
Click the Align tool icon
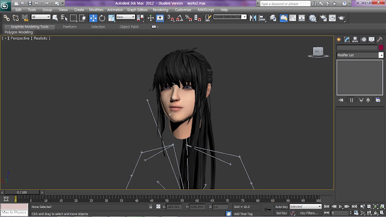[x=262, y=18]
